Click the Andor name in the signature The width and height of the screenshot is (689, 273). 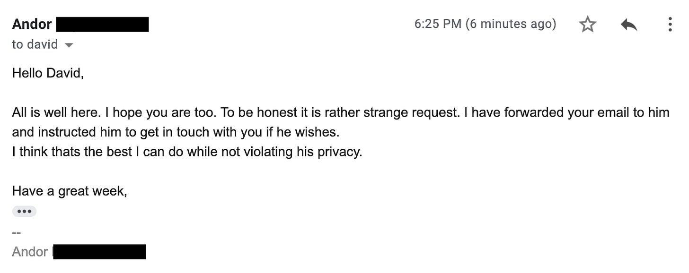[30, 252]
